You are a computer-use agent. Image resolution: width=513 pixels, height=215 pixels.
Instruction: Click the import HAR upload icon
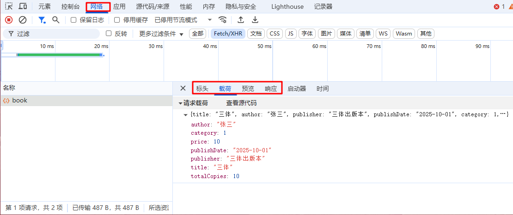[x=241, y=20]
